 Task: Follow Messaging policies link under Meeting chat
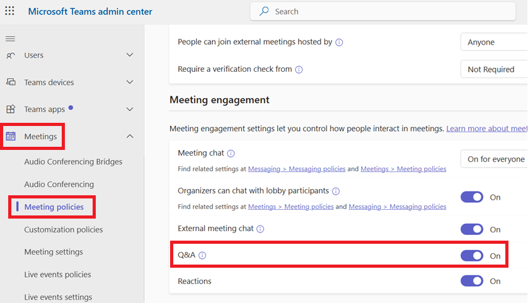pos(297,169)
